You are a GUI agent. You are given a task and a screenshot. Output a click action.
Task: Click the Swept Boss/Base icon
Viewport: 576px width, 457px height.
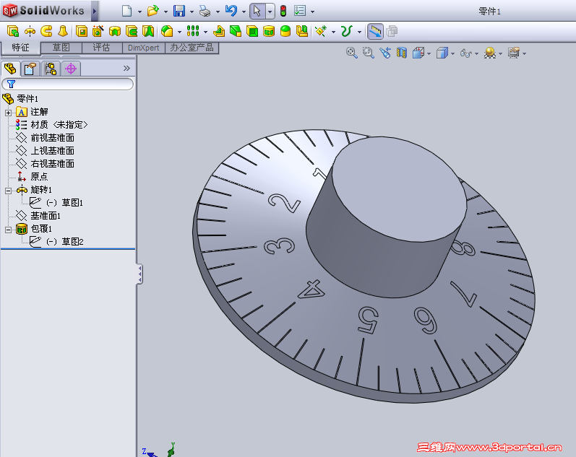coord(47,31)
